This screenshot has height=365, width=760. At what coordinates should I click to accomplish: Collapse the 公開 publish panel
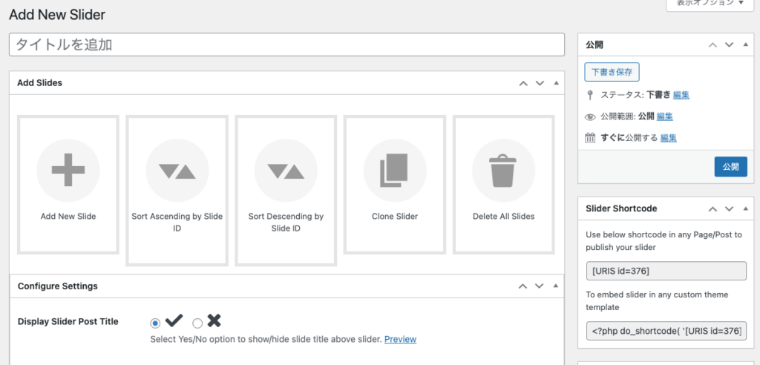(744, 45)
